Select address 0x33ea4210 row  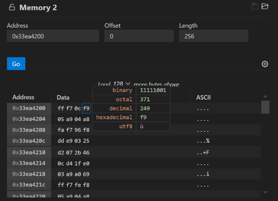[x=29, y=152]
